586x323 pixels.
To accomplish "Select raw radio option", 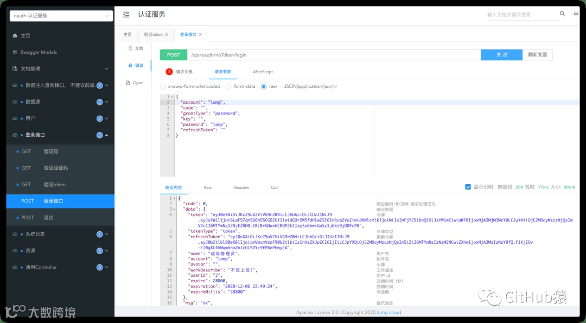I will click(264, 86).
